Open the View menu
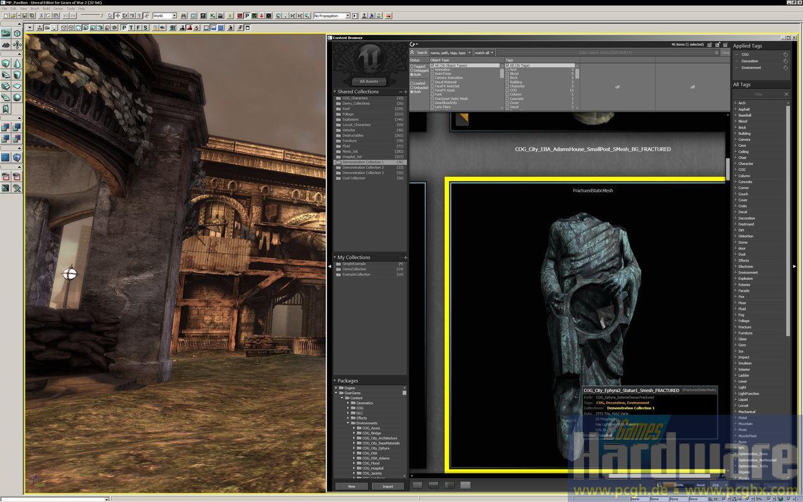Image resolution: width=803 pixels, height=502 pixels. pos(23,9)
